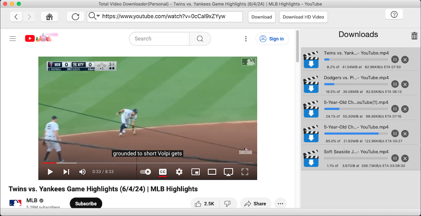
Task: Like the video with 2.5K likes
Action: click(x=205, y=204)
